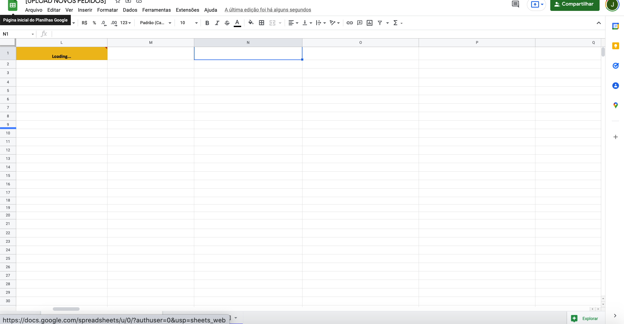The height and width of the screenshot is (324, 624).
Task: Insert a link using the link icon
Action: tap(349, 23)
